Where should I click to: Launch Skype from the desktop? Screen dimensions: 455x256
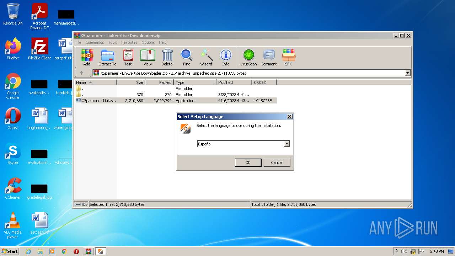tap(13, 154)
